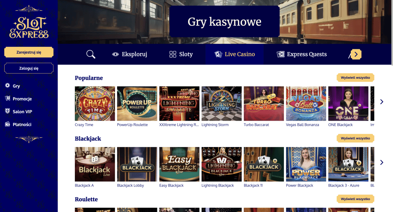Open the Blackjack A thumbnail
Viewport: 393px width, 212px height.
click(95, 164)
